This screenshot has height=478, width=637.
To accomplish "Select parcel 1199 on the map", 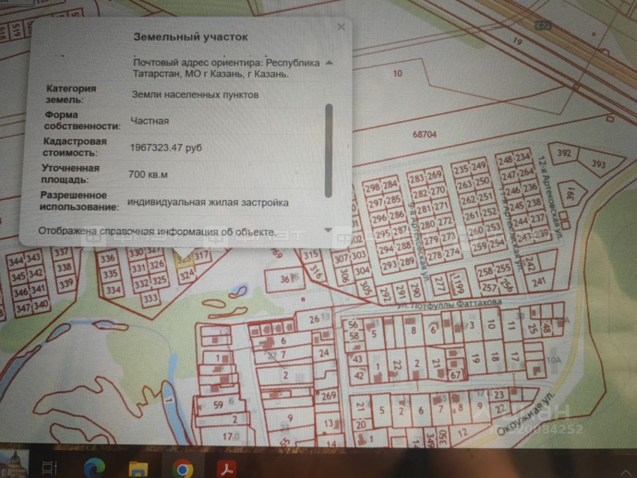I will click(x=458, y=284).
